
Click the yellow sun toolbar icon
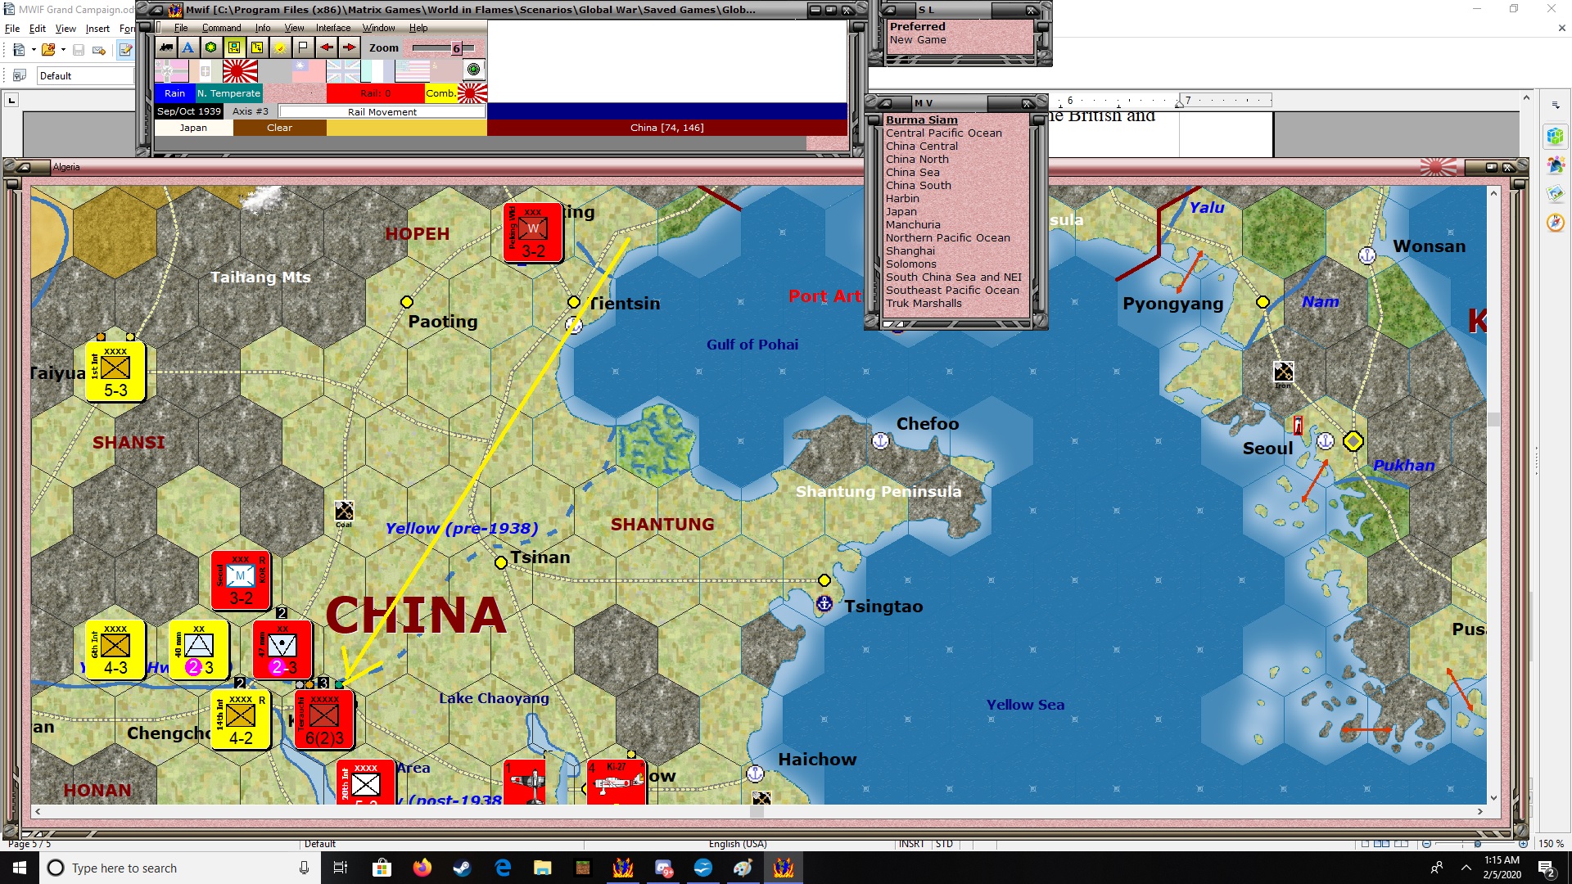280,47
